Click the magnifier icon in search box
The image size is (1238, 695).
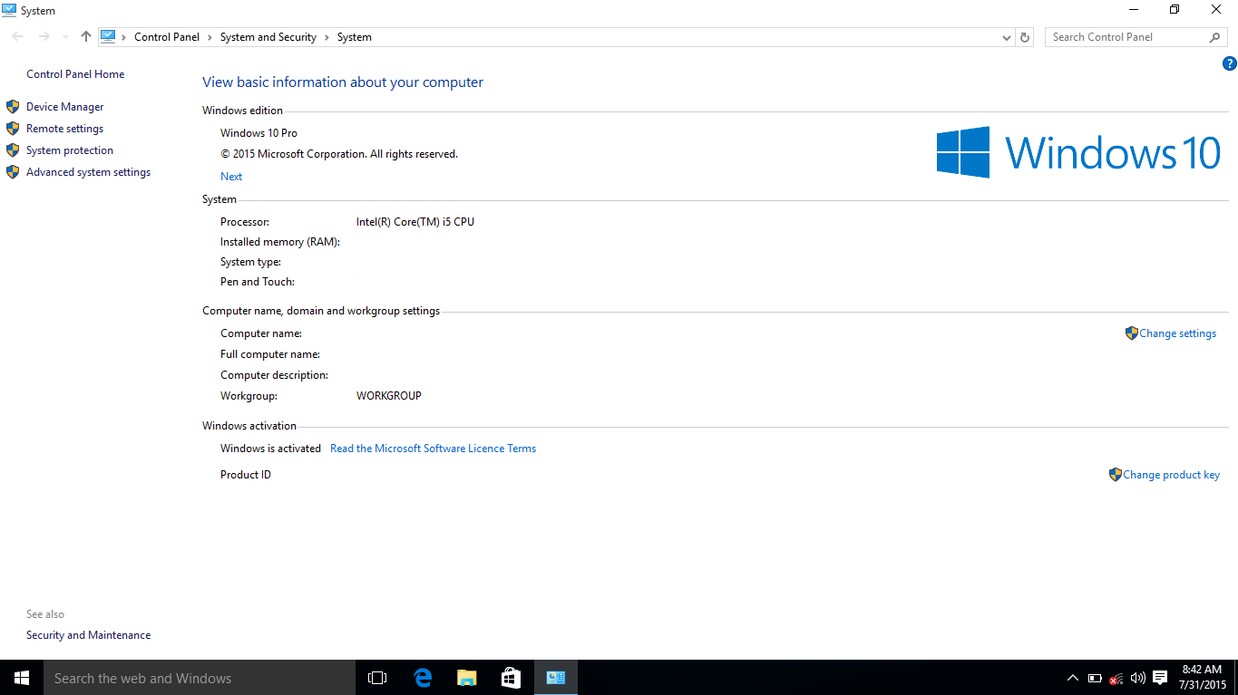pyautogui.click(x=1215, y=37)
